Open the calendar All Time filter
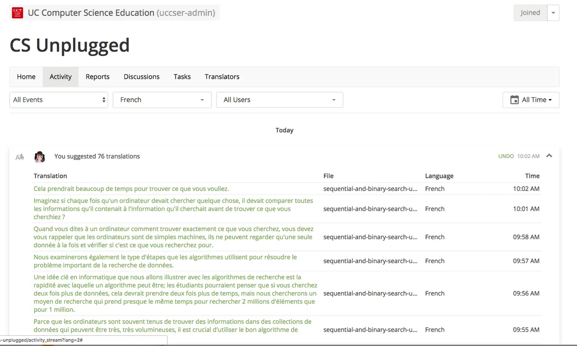This screenshot has height=346, width=577. point(531,100)
